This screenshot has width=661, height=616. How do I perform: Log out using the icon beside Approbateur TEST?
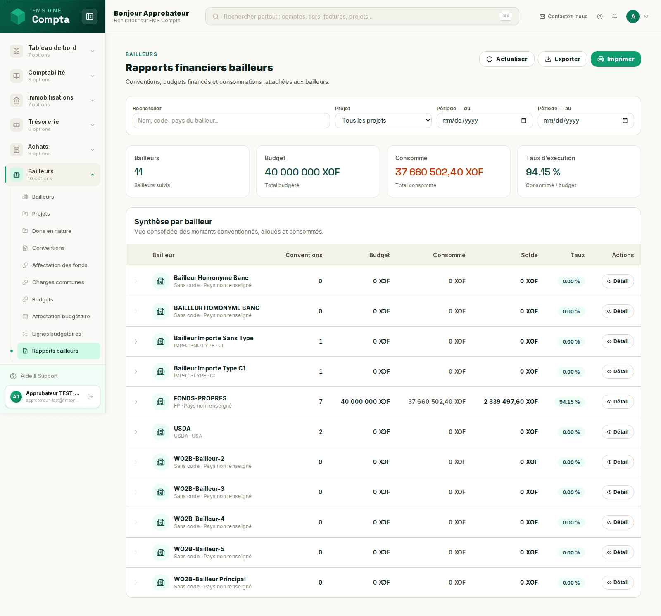pos(90,397)
